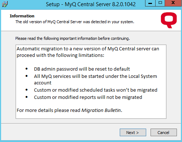Click 'Custom or modified scheduled tasks won't be migrated'

click(x=96, y=90)
